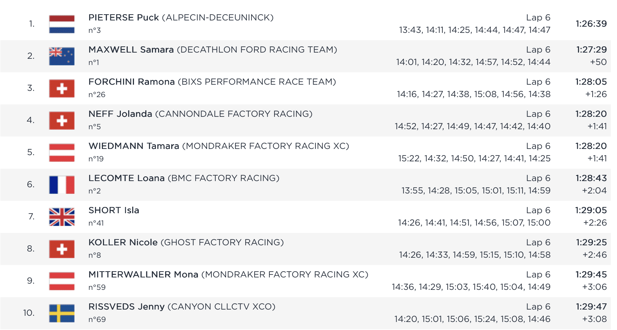Screen dimensions: 617x330
Task: Open NEFF Jolanda rider entry
Action: tap(120, 114)
